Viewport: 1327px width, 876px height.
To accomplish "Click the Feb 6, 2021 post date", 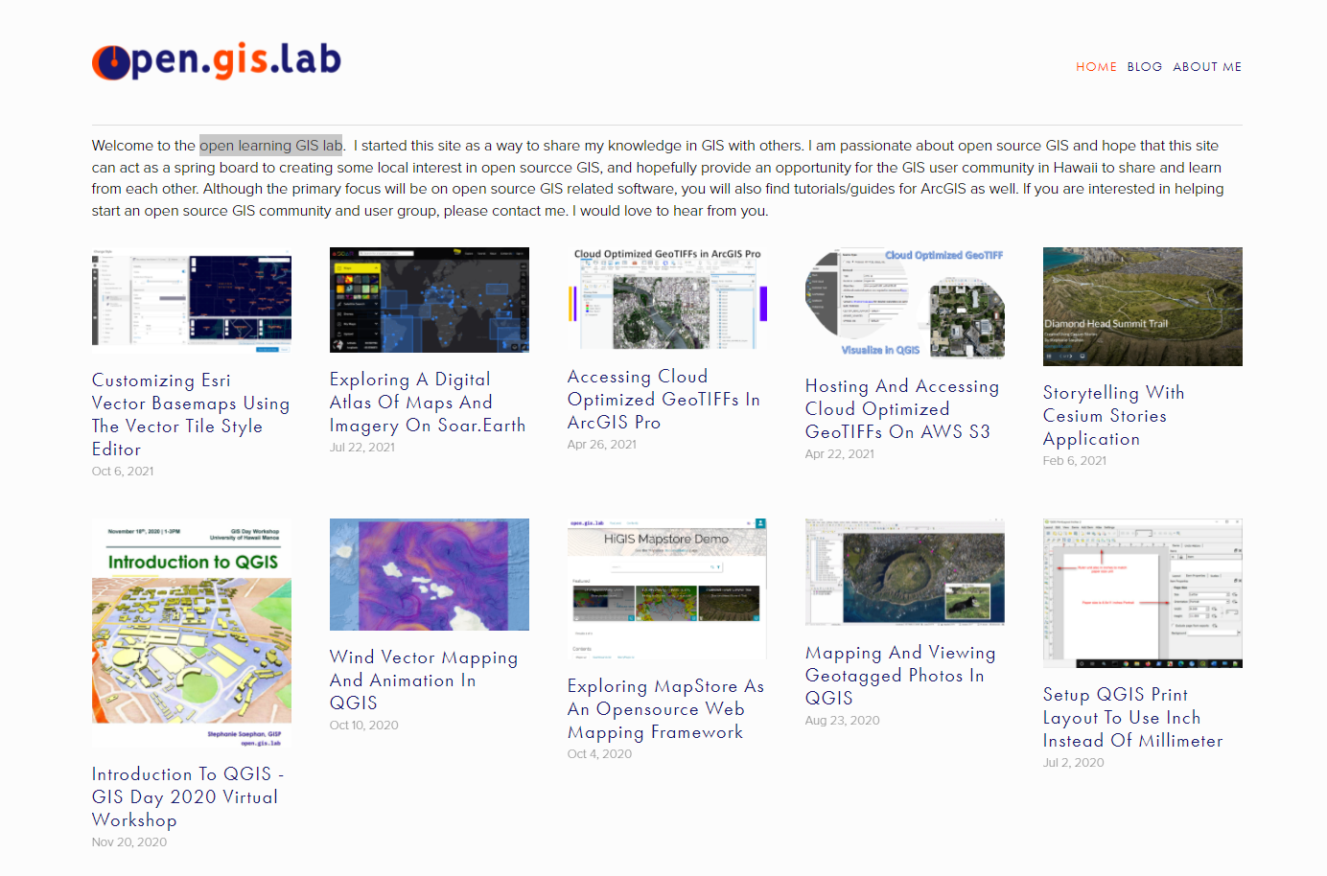I will click(1075, 461).
